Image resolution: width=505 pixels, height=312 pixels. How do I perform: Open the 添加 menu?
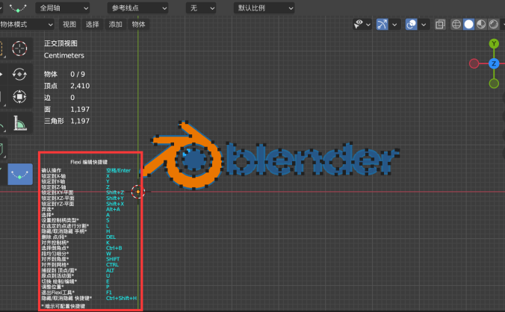115,25
